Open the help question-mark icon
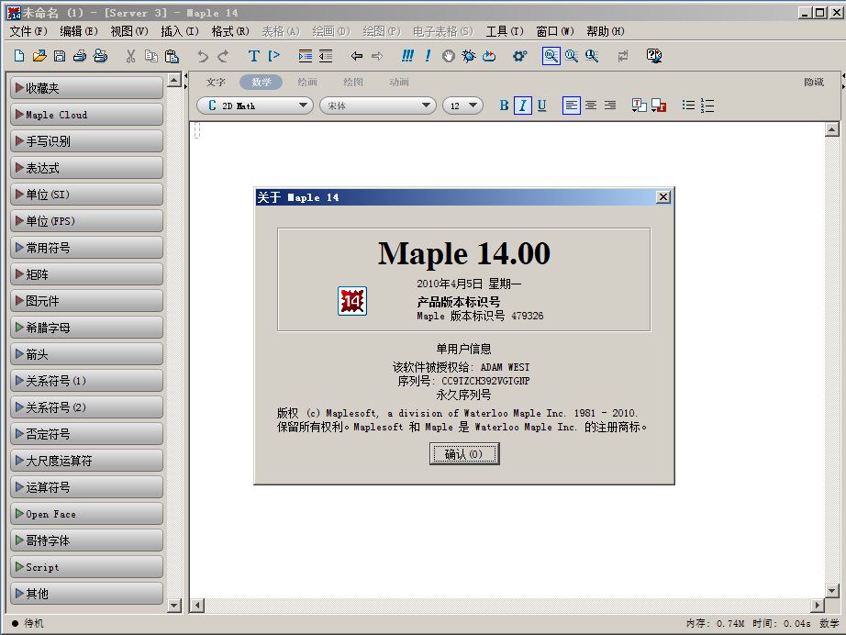This screenshot has height=635, width=846. 654,56
